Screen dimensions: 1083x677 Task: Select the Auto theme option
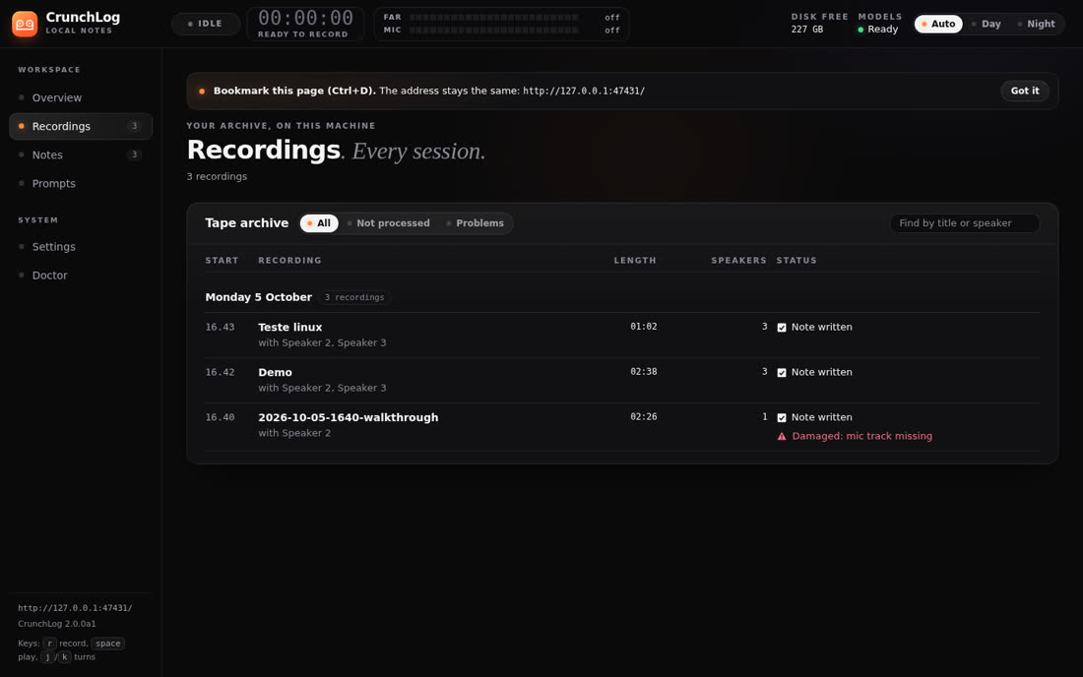tap(938, 24)
